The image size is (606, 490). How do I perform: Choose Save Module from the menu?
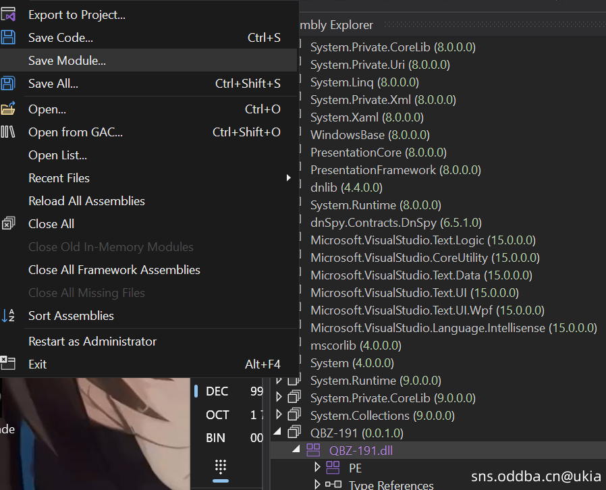[67, 61]
